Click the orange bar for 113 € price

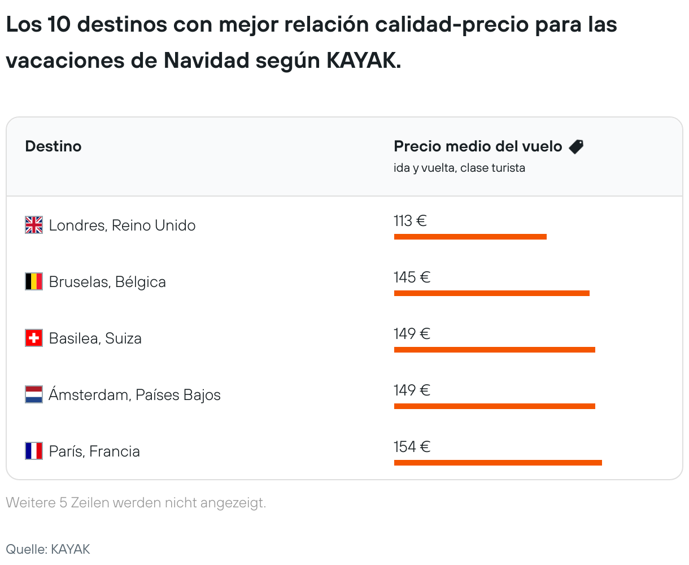point(470,237)
